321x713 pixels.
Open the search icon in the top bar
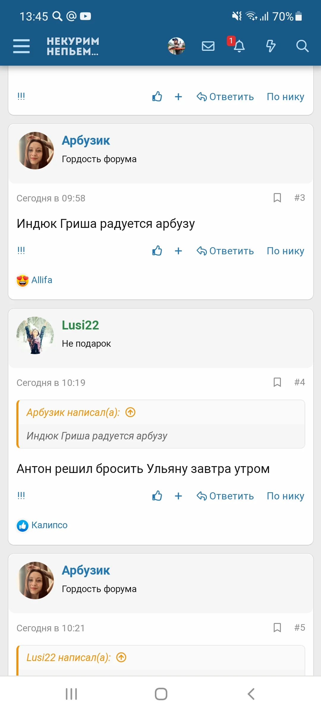click(x=302, y=46)
